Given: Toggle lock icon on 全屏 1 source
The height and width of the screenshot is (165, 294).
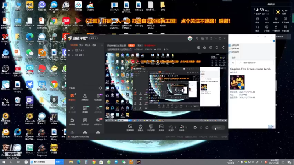Looking at the screenshot, I should pos(73,55).
